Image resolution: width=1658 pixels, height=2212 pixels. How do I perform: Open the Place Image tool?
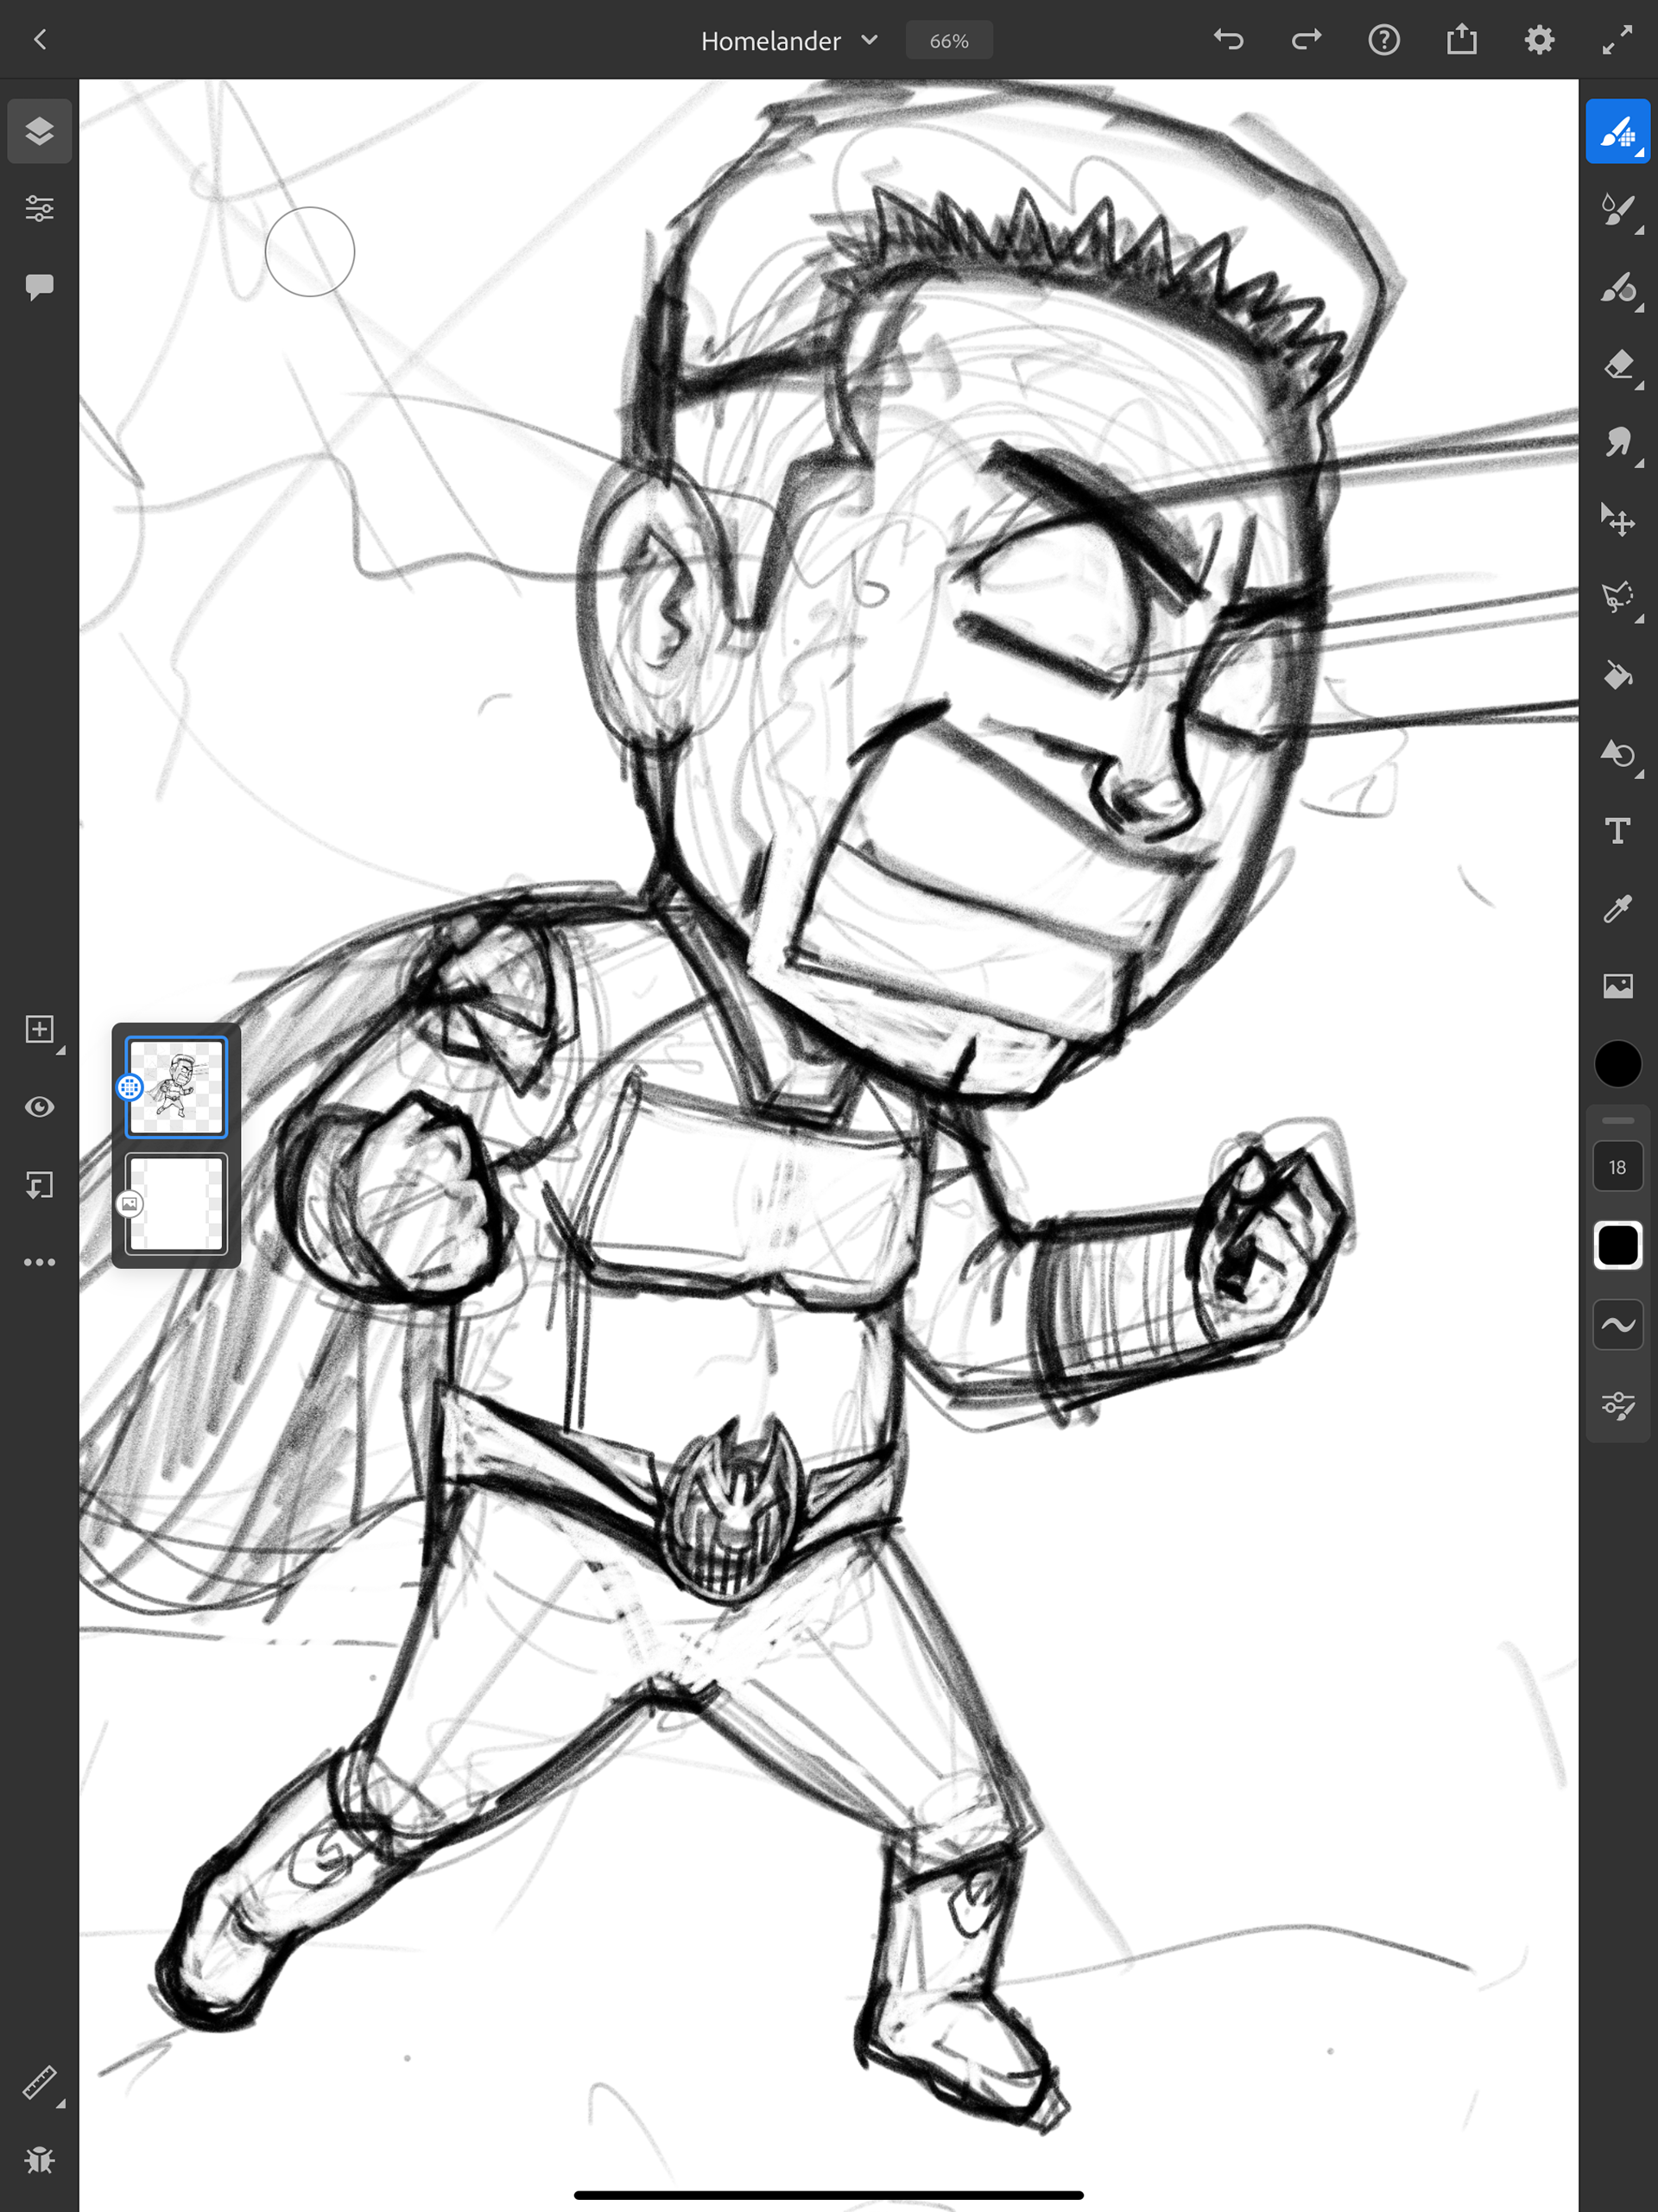[1617, 986]
